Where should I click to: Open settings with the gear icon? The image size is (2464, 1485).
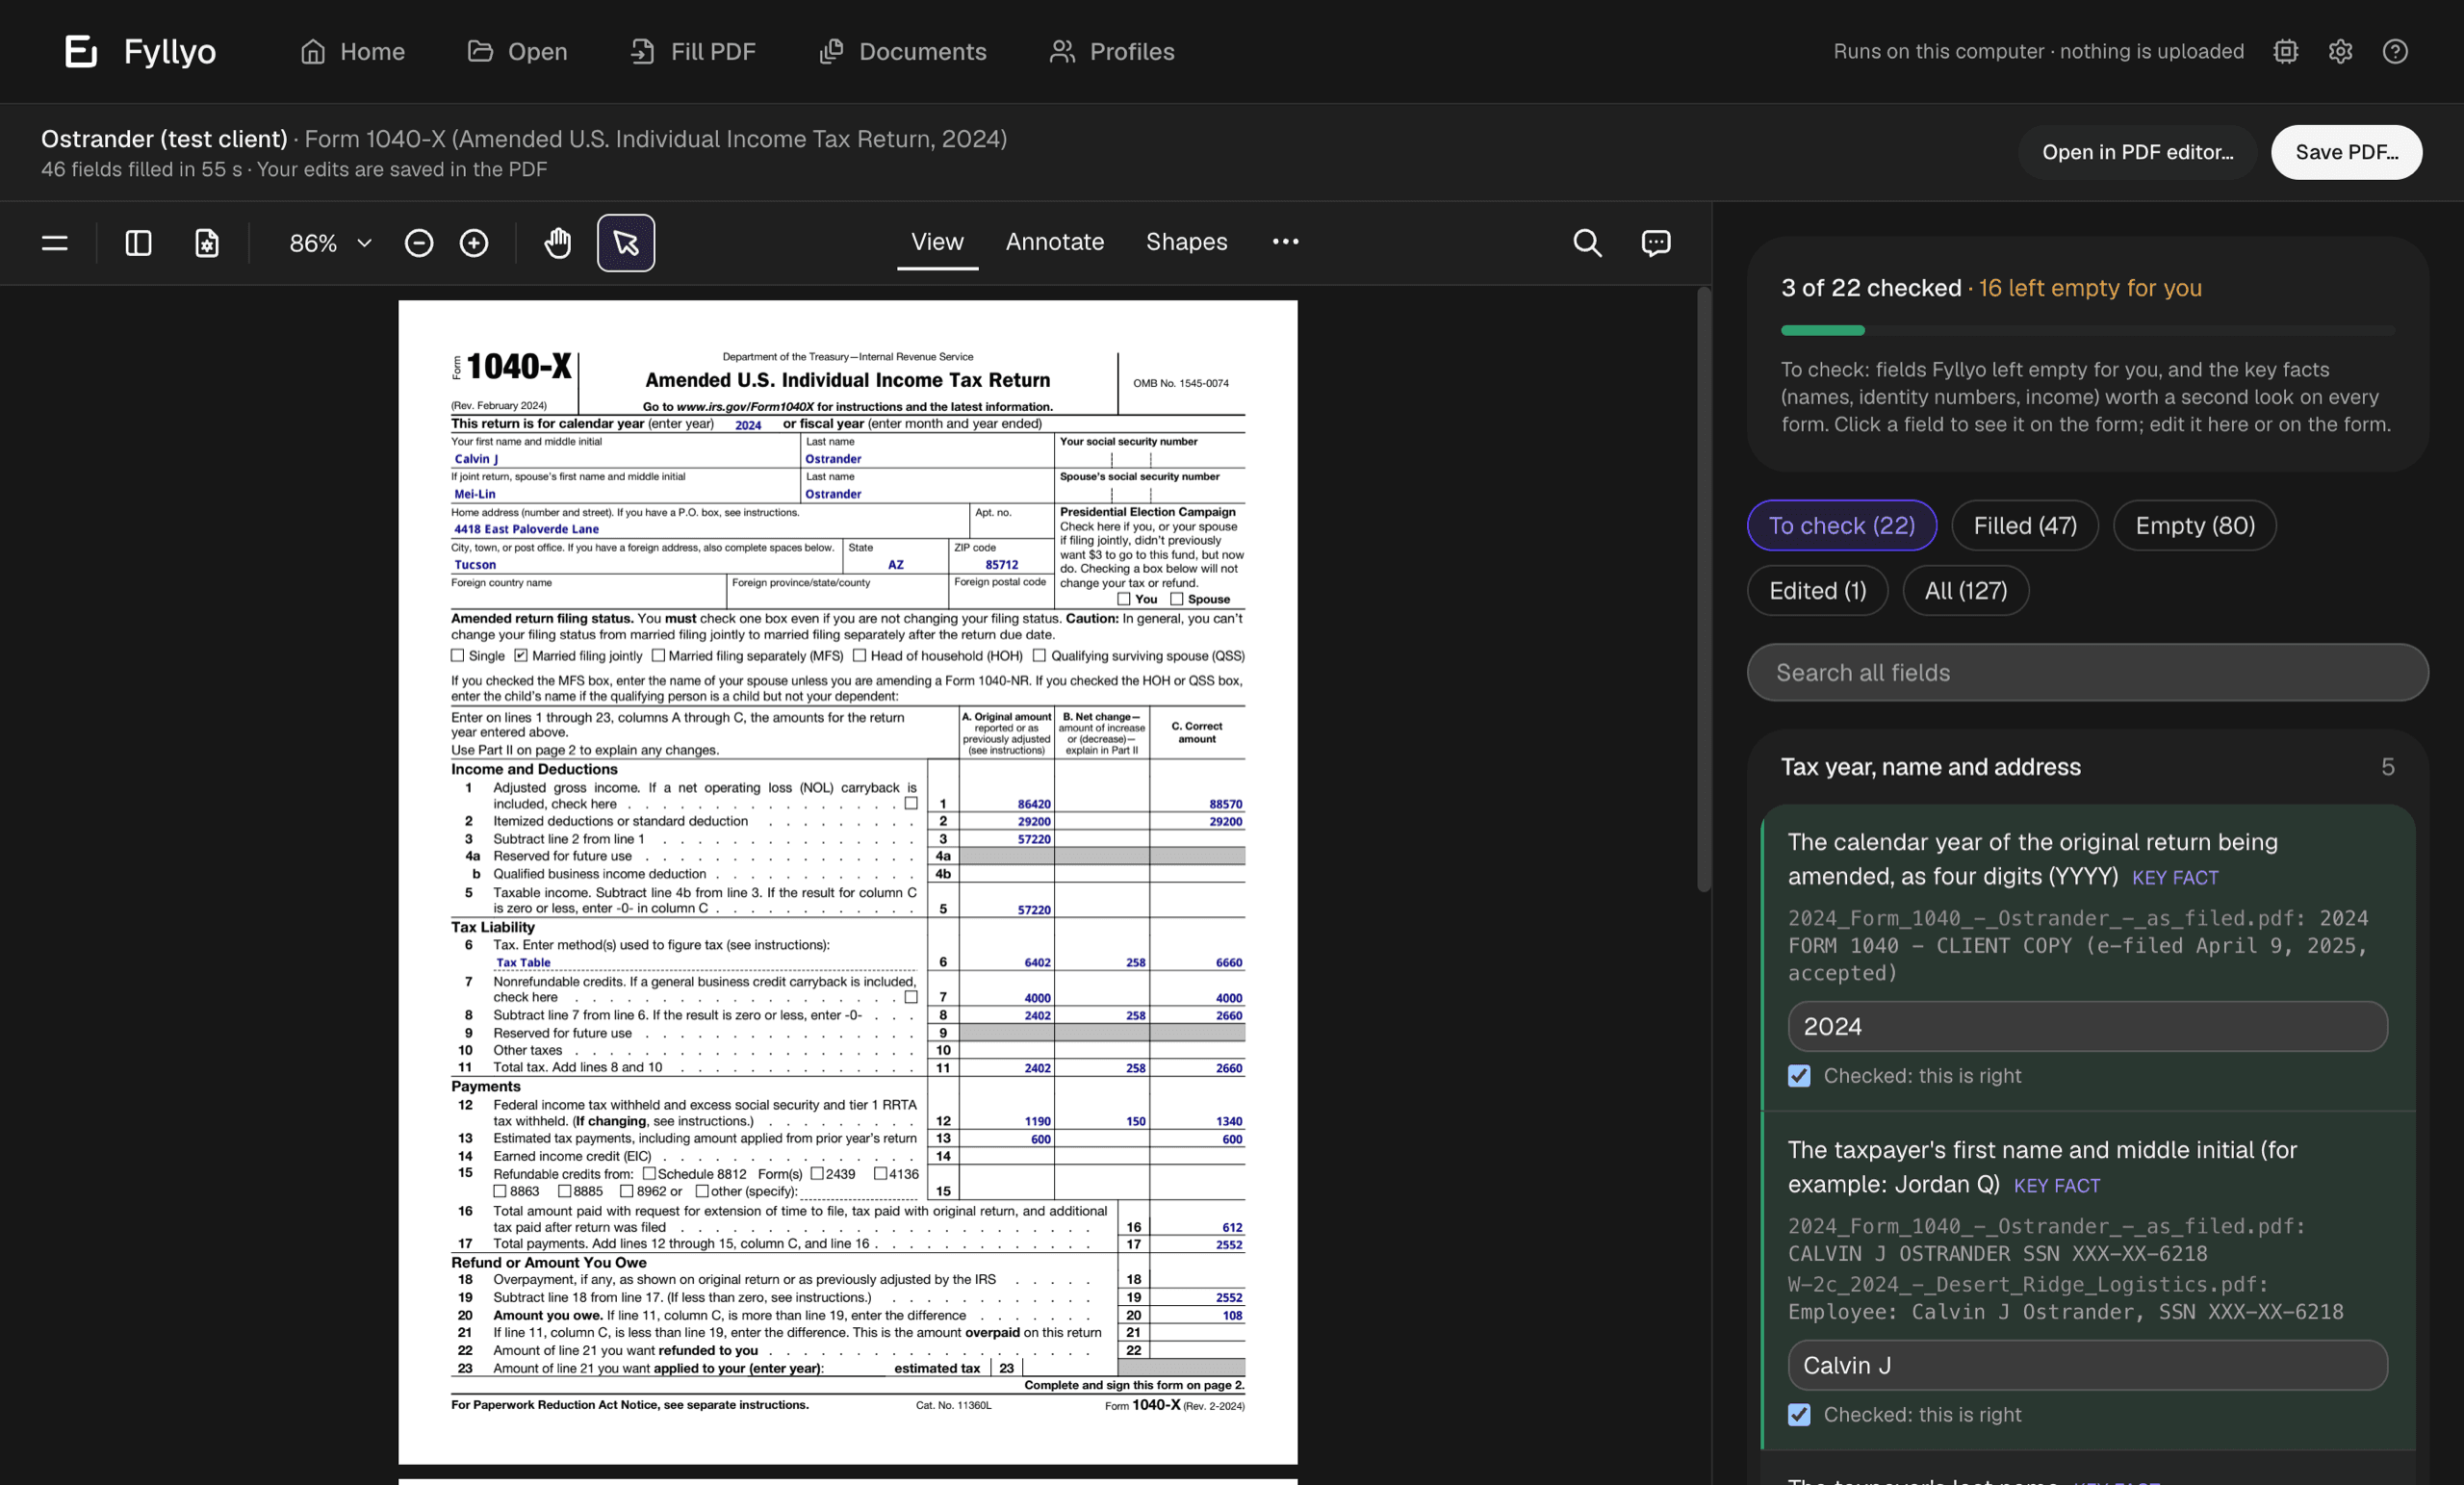pos(2340,51)
